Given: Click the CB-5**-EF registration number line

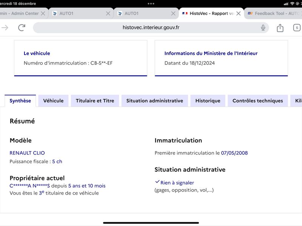Looking at the screenshot, I should pos(68,63).
